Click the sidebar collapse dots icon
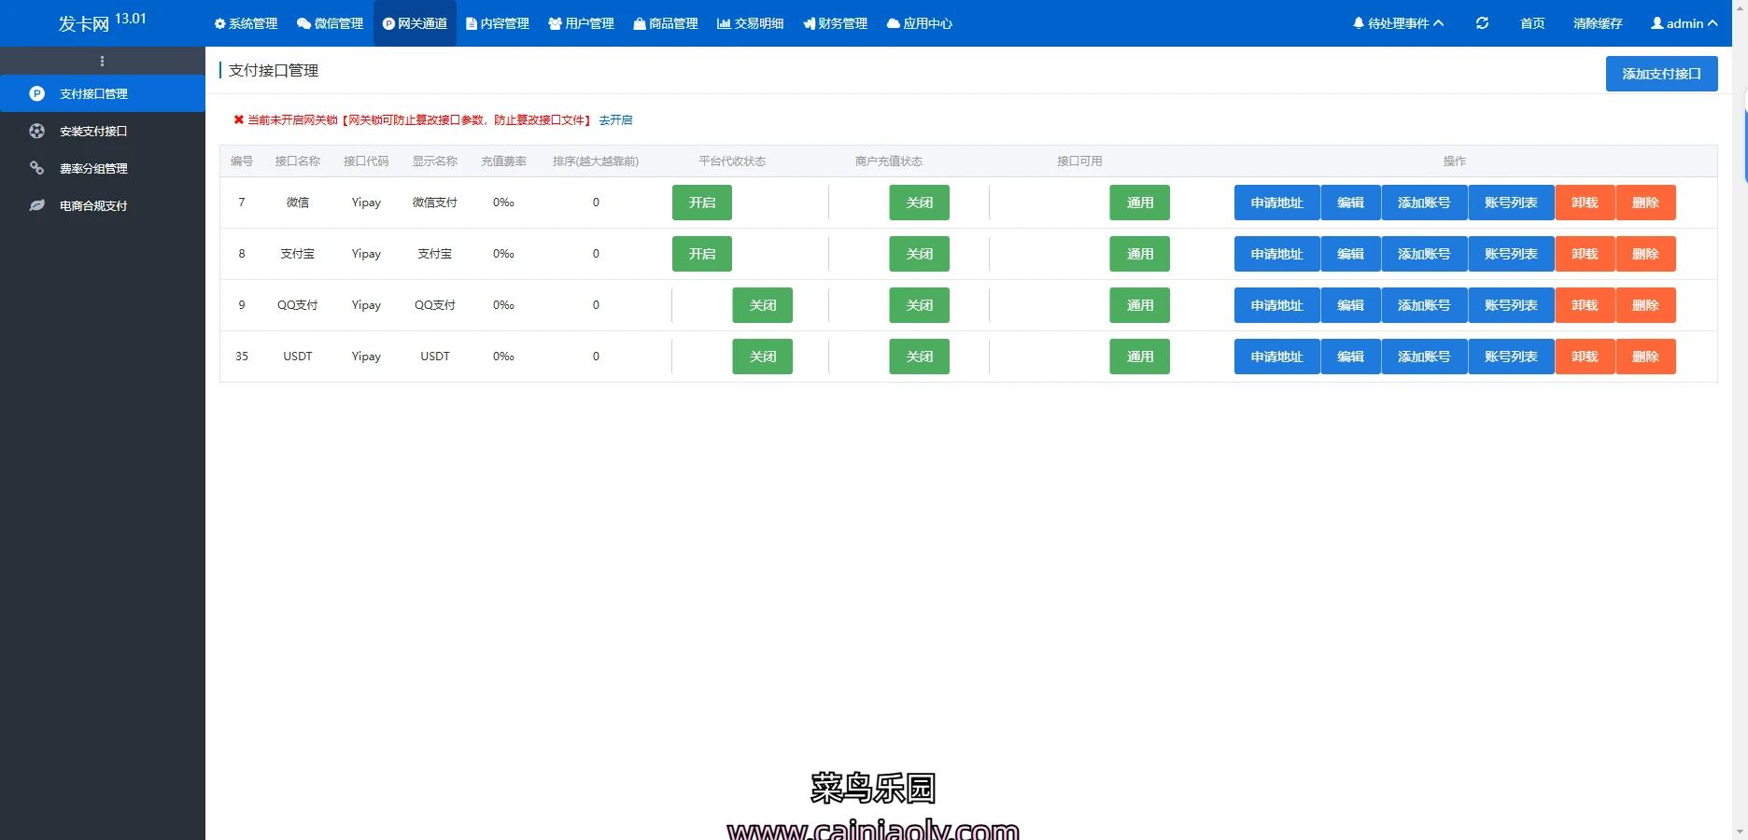Viewport: 1748px width, 840px height. pyautogui.click(x=102, y=62)
